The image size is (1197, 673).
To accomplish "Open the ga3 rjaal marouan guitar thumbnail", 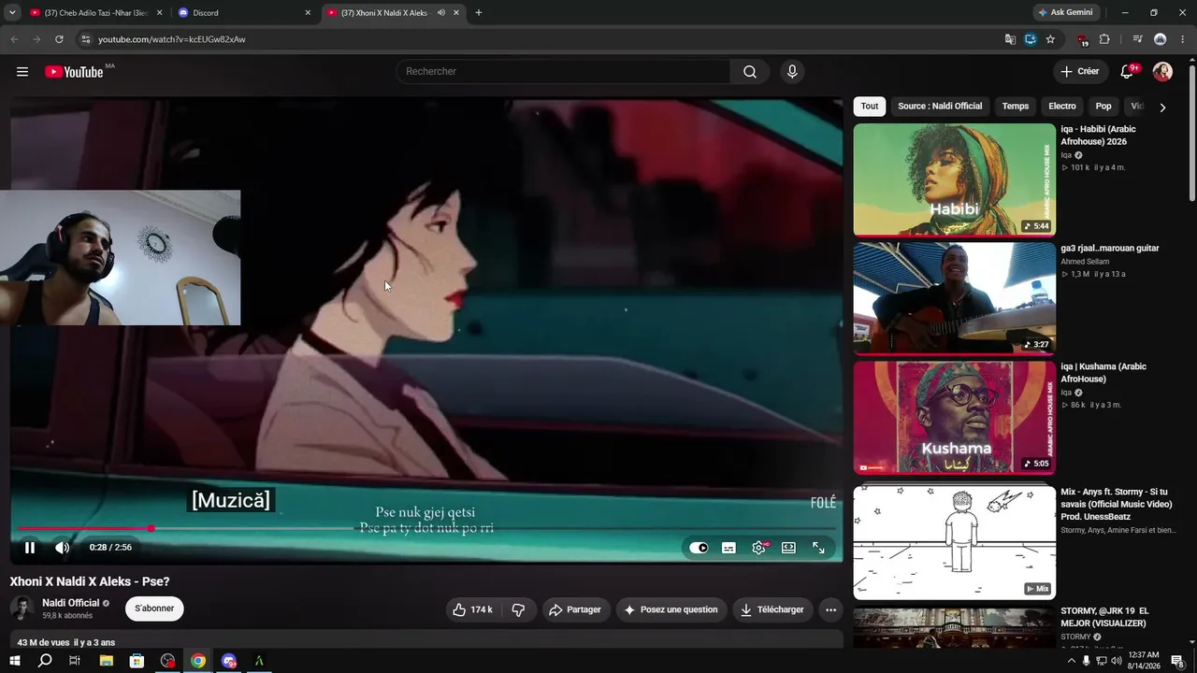I will click(x=954, y=299).
